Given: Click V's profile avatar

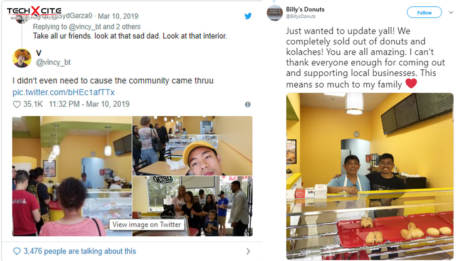Looking at the screenshot, I should click(x=22, y=58).
